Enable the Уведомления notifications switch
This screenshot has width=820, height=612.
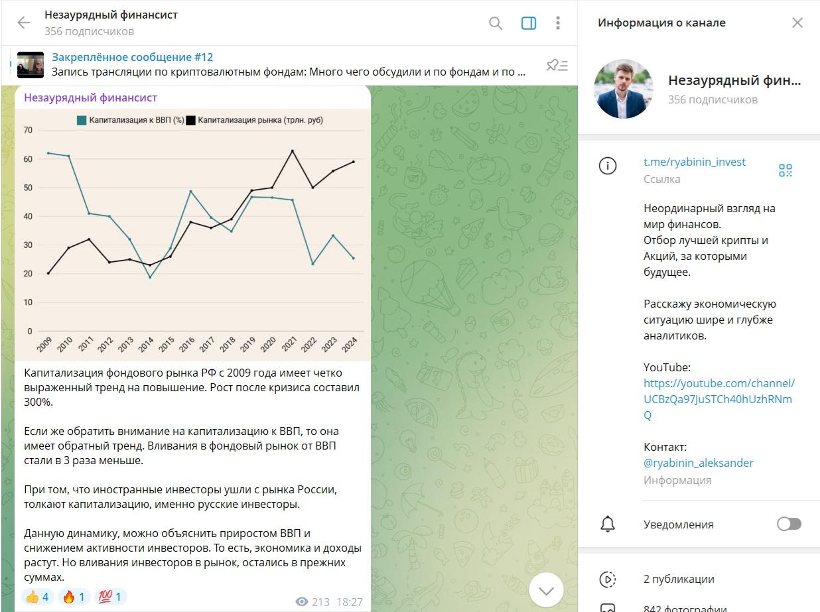click(x=788, y=524)
